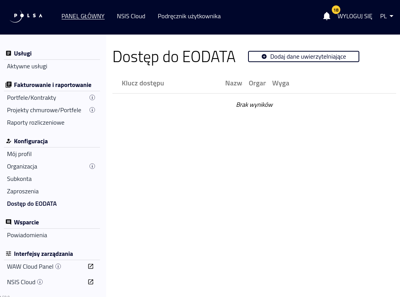This screenshot has height=297, width=400.
Task: Open Raporty rozliczeniowe in the sidebar
Action: click(36, 122)
